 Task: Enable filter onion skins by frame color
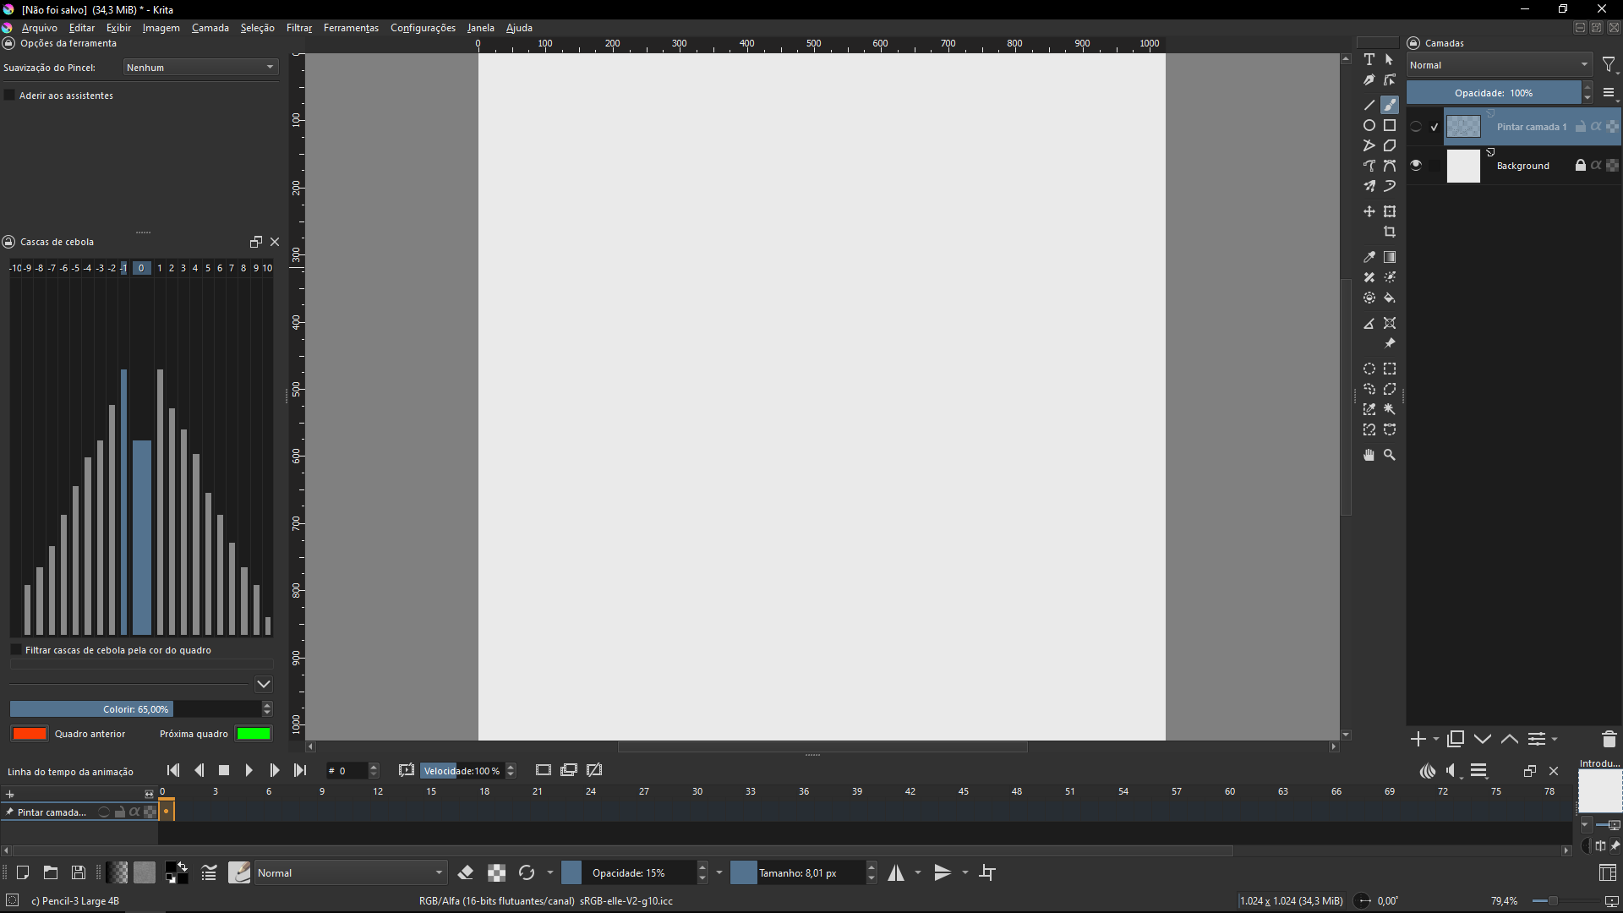[x=16, y=650]
